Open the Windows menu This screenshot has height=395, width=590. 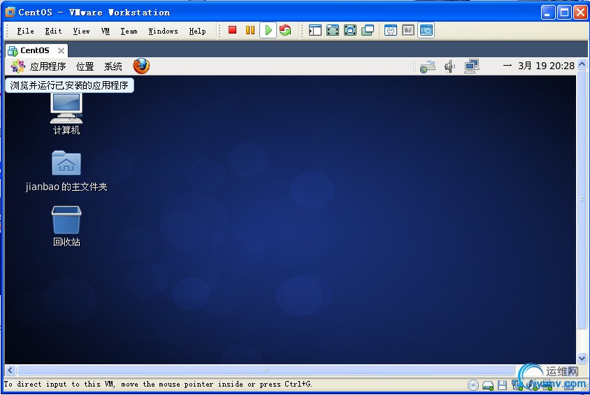(163, 31)
